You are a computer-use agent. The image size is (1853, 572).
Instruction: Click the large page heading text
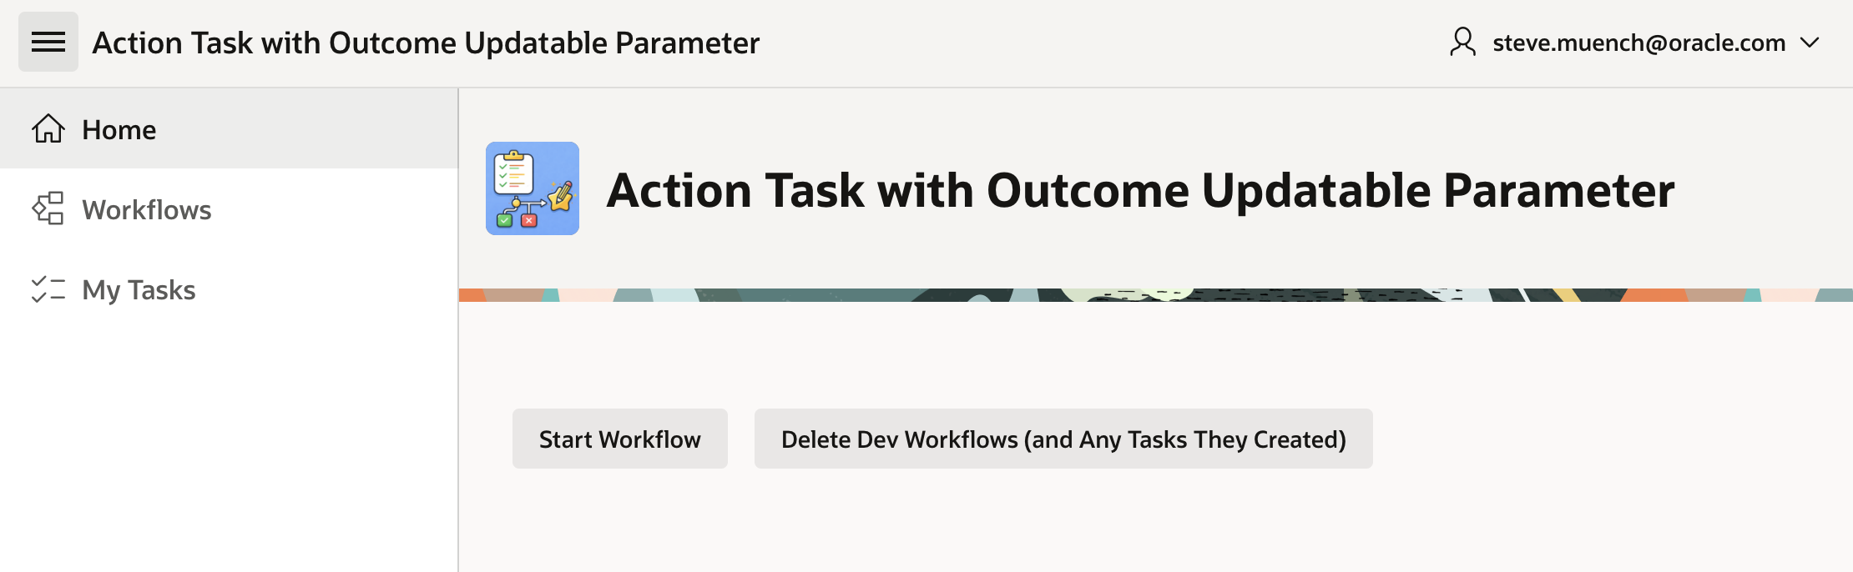pos(1140,190)
